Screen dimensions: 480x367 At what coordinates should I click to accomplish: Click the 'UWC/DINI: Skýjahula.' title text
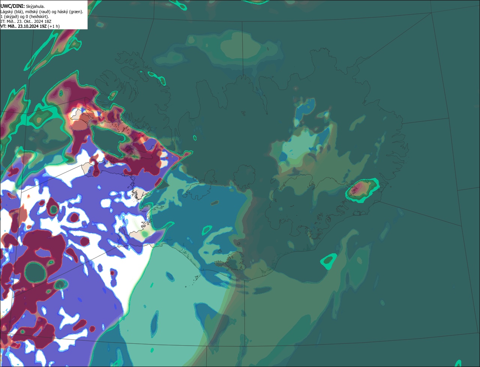(x=22, y=6)
